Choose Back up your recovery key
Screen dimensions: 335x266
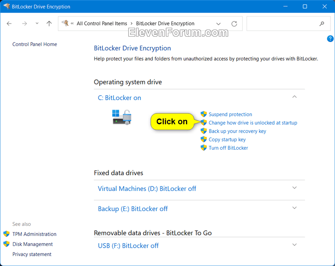click(x=237, y=131)
